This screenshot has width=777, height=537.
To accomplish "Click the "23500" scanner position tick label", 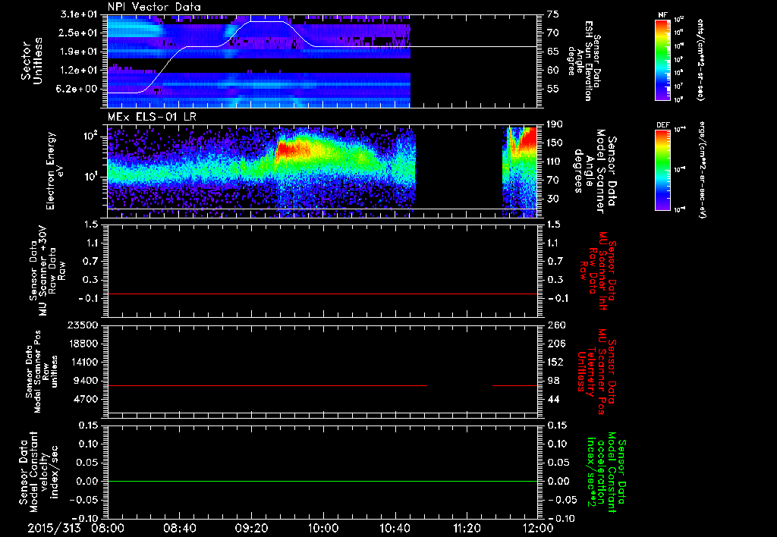I will 83,325.
